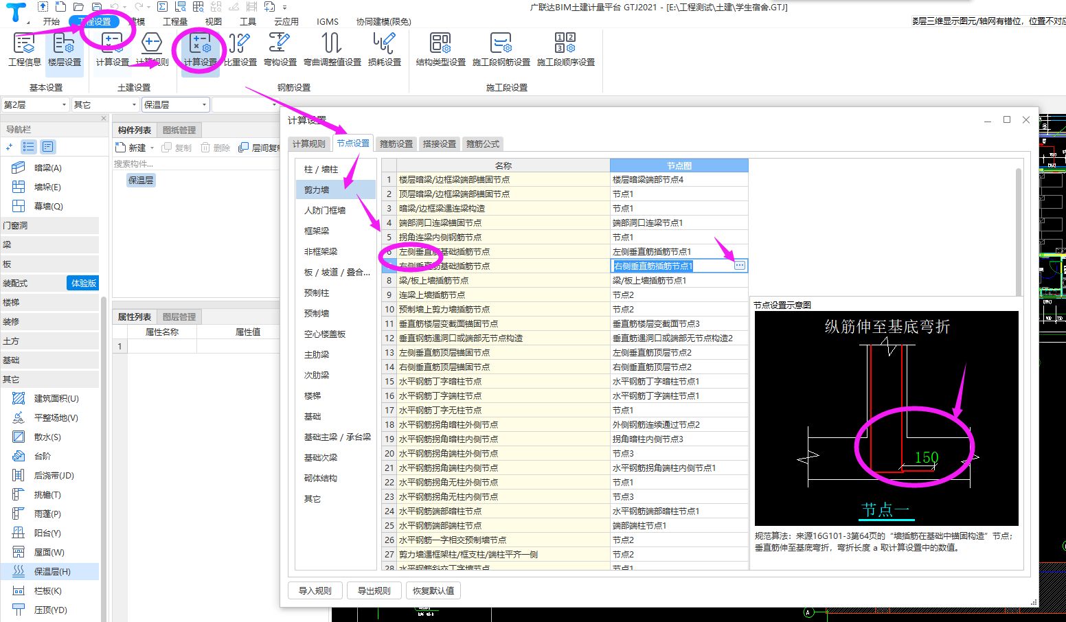Click the open-folder icon in quick access bar

(x=79, y=7)
